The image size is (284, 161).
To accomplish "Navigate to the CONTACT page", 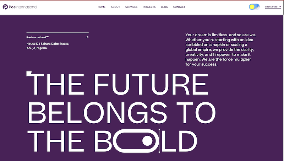I will click(x=179, y=7).
